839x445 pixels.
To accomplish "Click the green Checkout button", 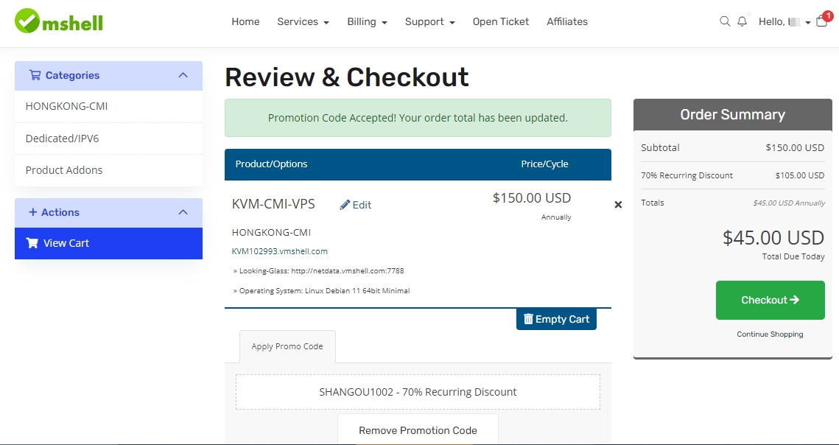I will click(770, 300).
